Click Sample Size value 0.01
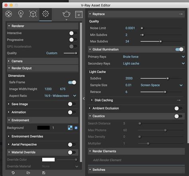 pyautogui.click(x=128, y=85)
